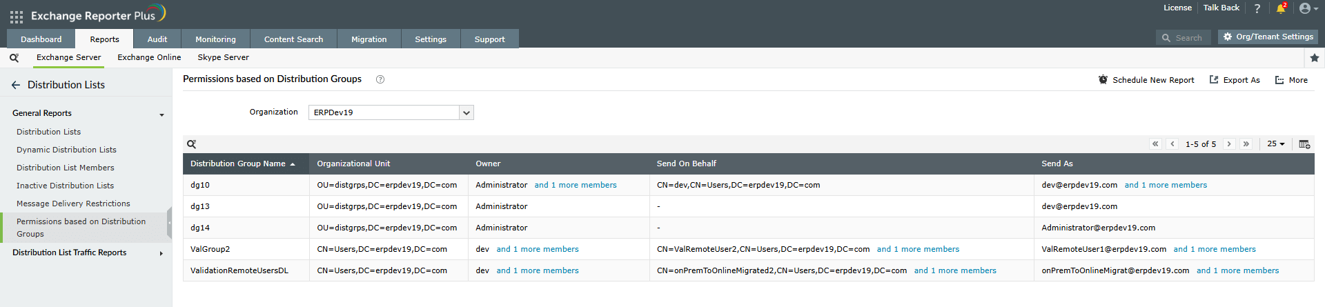This screenshot has height=307, width=1325.
Task: Click Export As button
Action: [1235, 80]
